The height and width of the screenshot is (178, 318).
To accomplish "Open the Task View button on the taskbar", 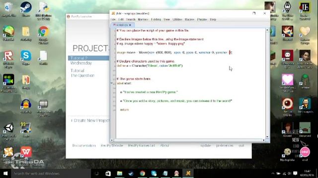I will tap(97, 174).
